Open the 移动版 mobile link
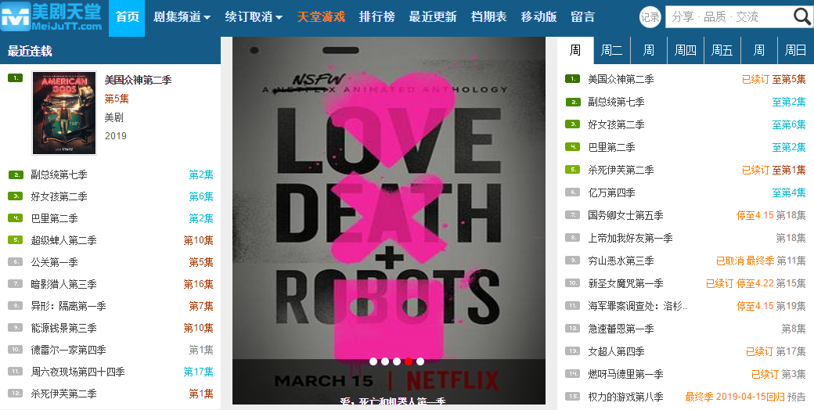 point(538,17)
